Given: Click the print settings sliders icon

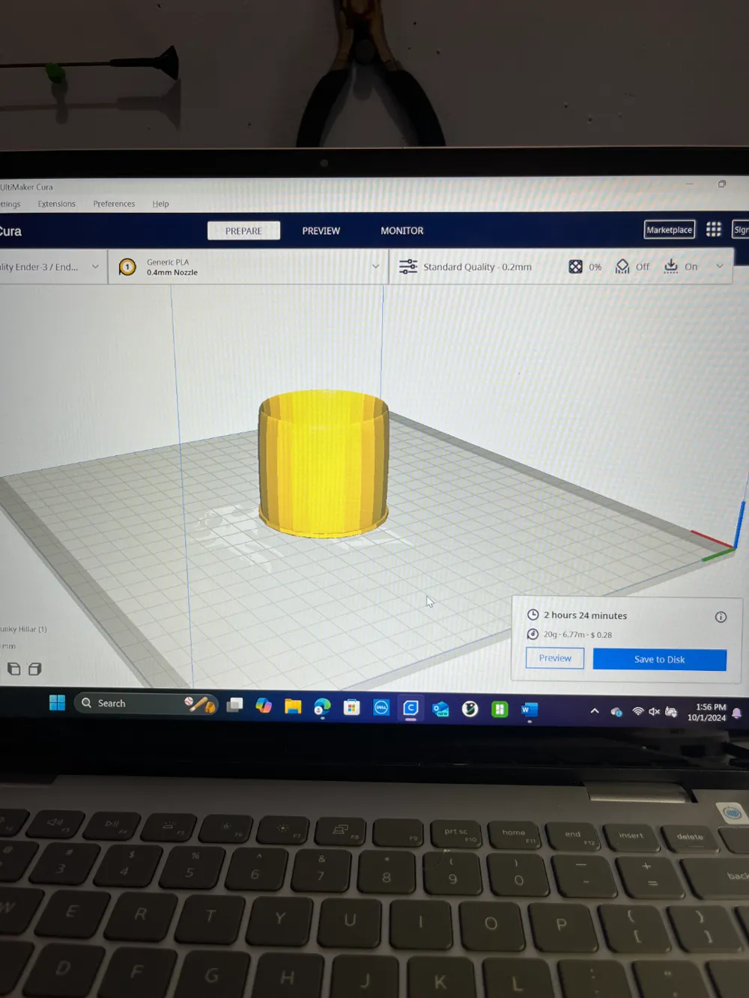Looking at the screenshot, I should [408, 267].
